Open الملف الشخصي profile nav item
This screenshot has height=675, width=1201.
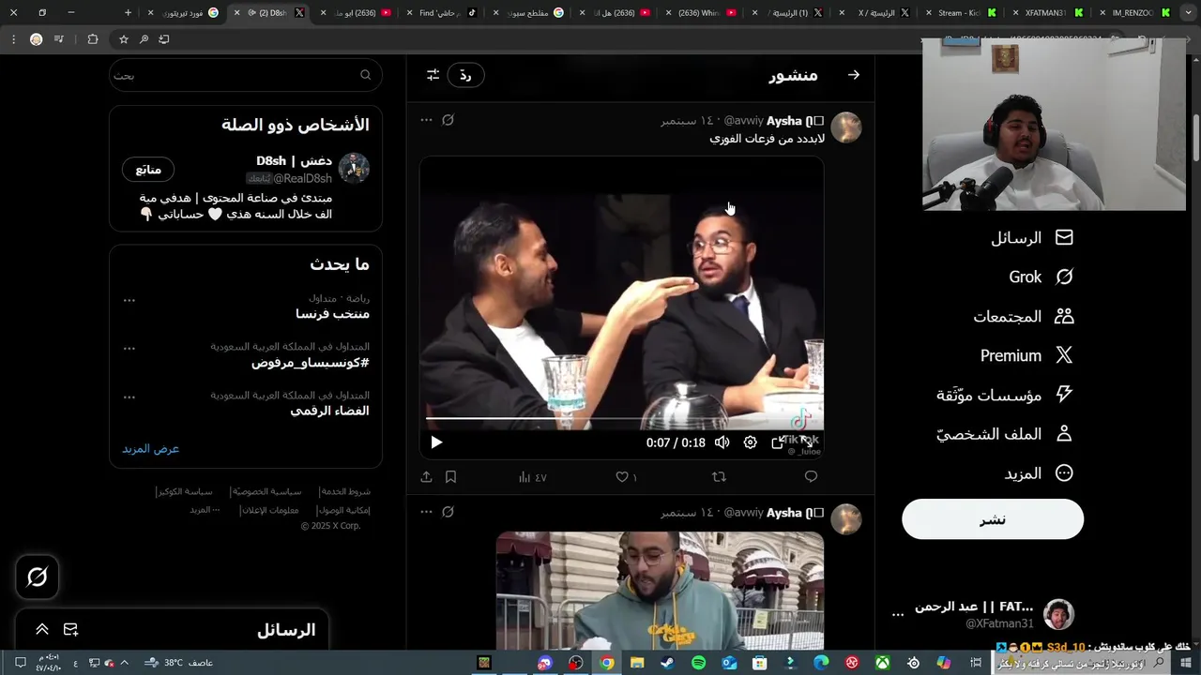point(1005,434)
